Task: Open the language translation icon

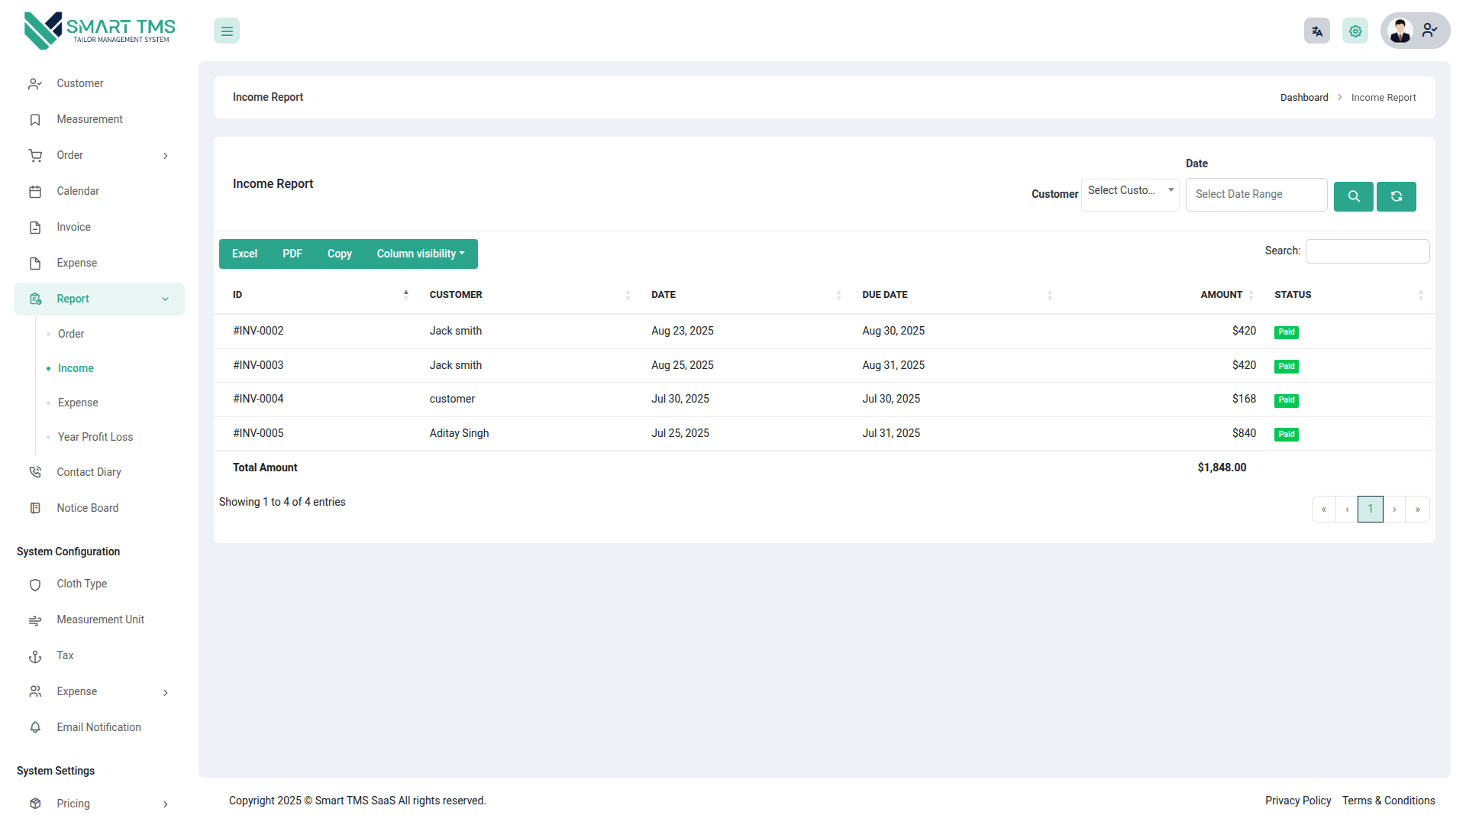Action: coord(1316,31)
